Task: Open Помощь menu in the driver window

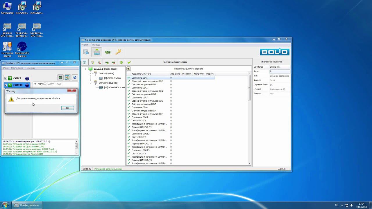Action: (x=30, y=68)
